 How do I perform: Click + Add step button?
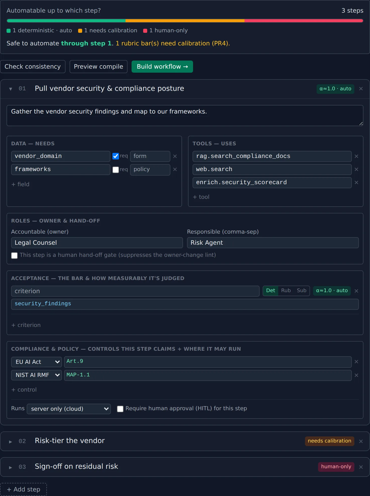(x=23, y=489)
